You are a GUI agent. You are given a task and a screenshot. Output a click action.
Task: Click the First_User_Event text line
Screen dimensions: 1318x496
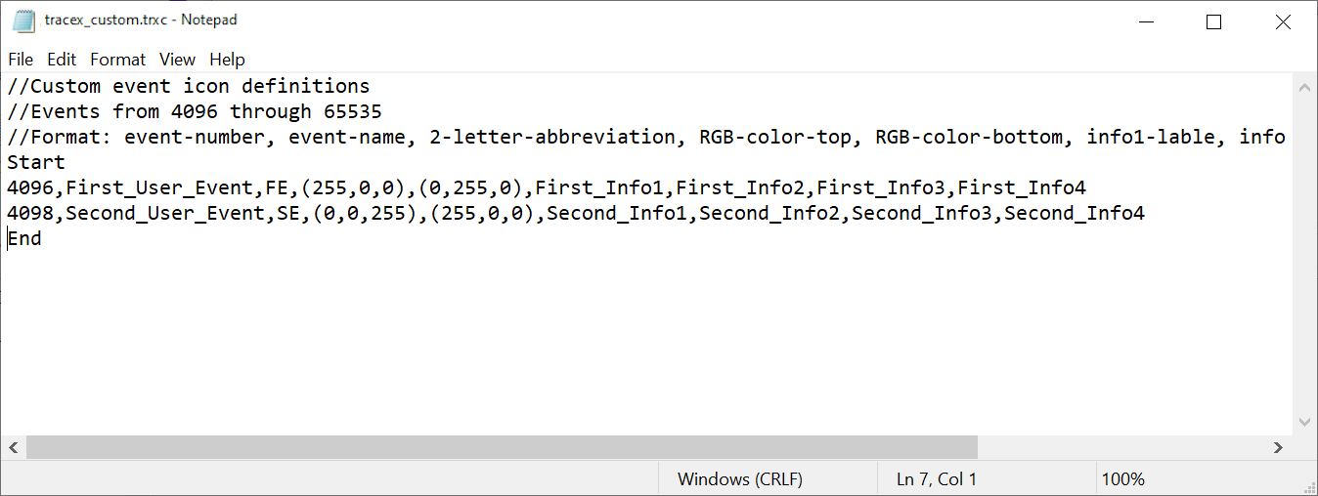tap(546, 187)
